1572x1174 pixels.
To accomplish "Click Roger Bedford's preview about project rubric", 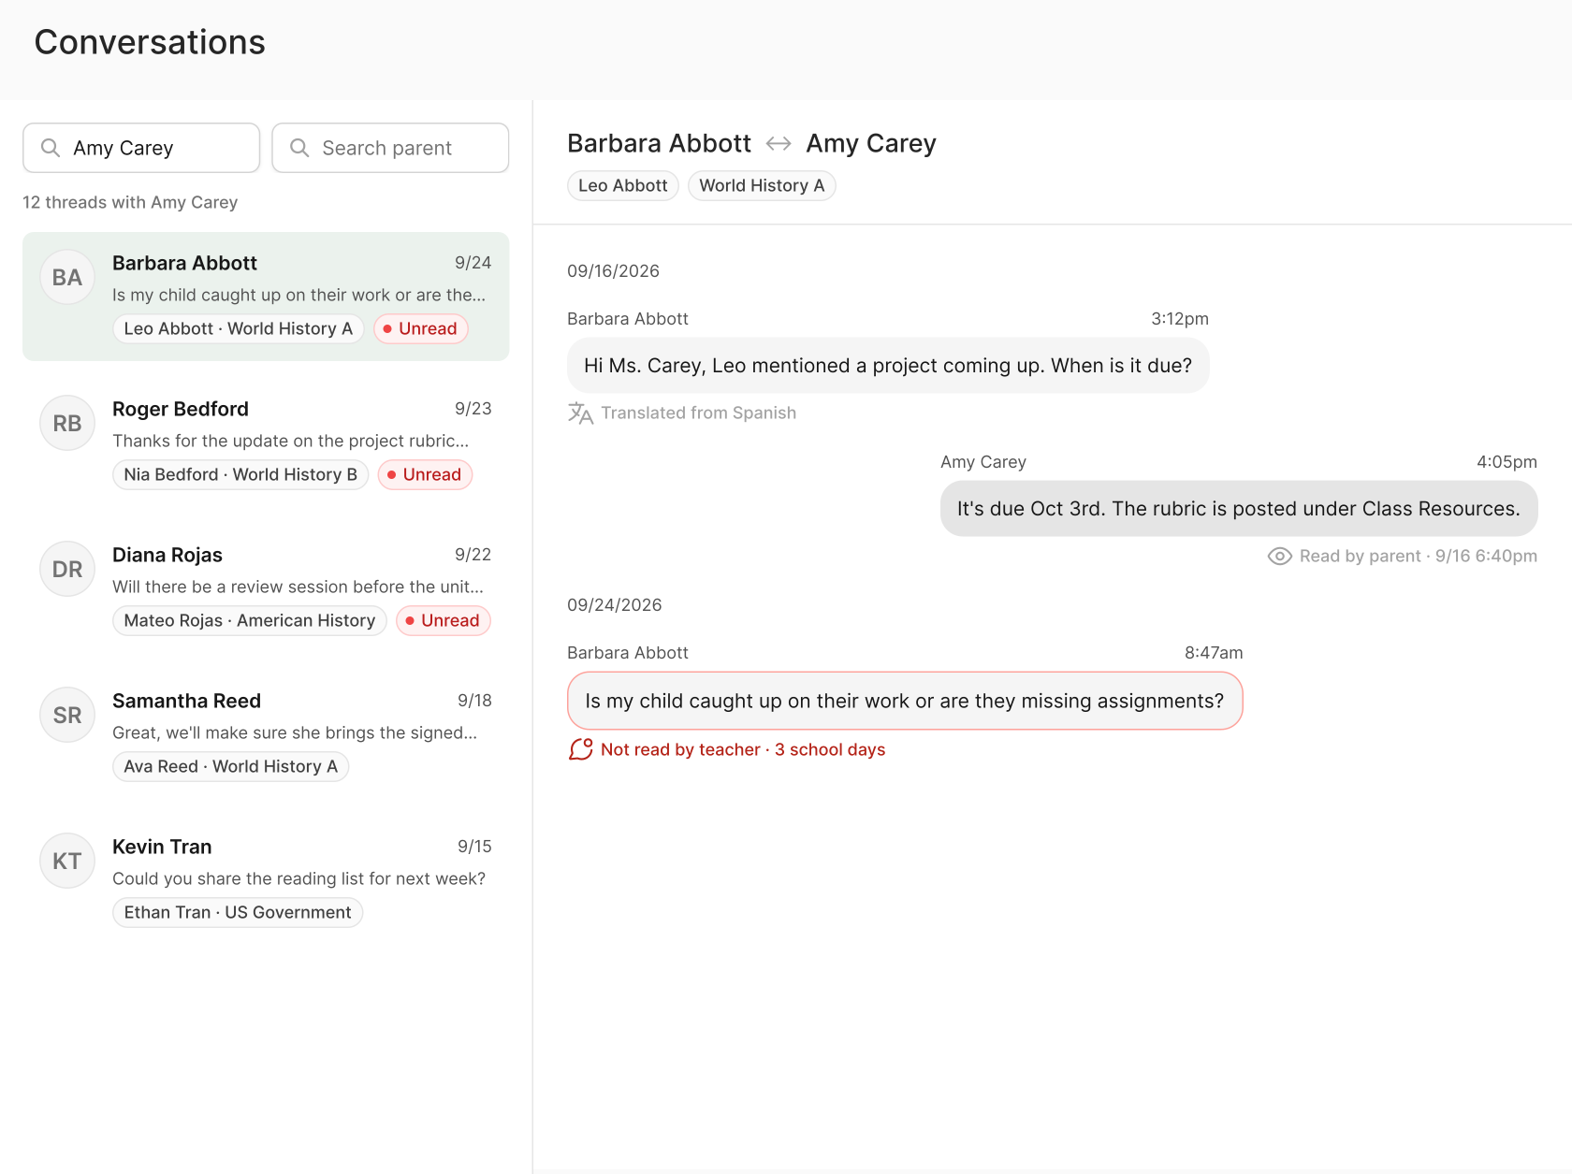I will point(291,441).
